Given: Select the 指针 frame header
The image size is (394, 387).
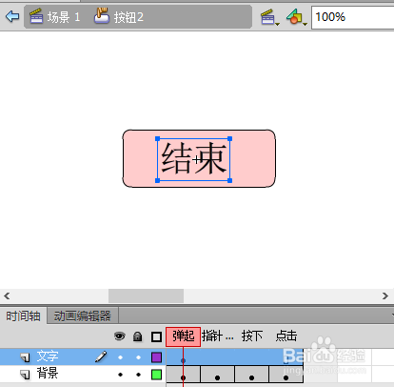Looking at the screenshot, I should [218, 336].
